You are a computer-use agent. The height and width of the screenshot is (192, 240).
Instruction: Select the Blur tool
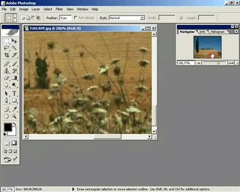(6, 85)
